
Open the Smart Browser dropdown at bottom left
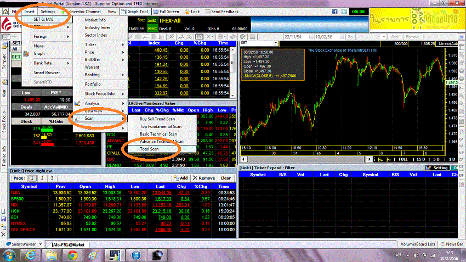tap(40, 244)
